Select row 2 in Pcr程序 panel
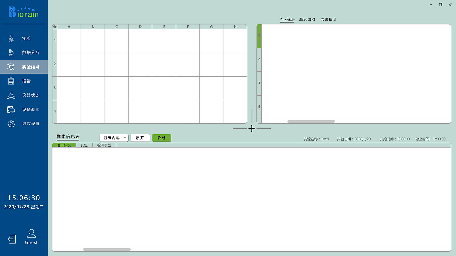 [259, 60]
